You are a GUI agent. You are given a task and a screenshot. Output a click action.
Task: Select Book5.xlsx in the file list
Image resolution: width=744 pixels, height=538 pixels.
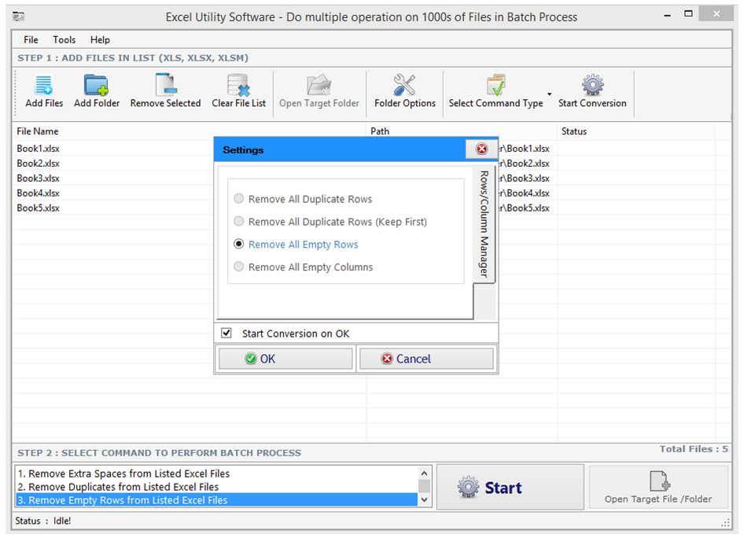point(38,208)
